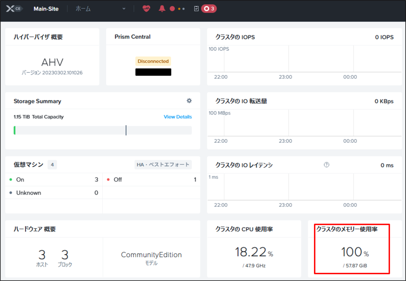This screenshot has height=281, width=406.
Task: Click the gray info alert dot
Action: (x=184, y=9)
